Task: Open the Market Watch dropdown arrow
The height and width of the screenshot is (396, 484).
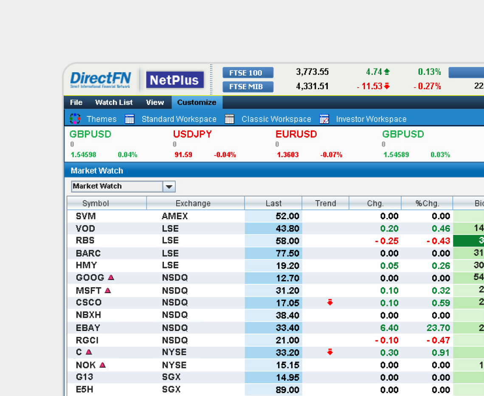Action: 169,187
